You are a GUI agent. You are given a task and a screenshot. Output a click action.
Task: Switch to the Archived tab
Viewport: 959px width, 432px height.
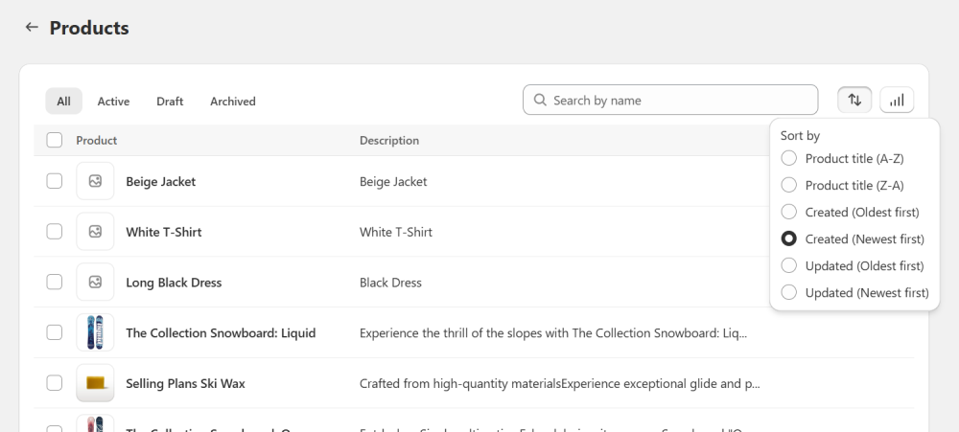pos(233,101)
